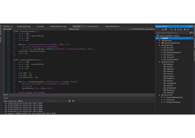Screen dimensions: 195x138
Task: Select Resources.rc in Resource Files
Action: coord(171,90)
